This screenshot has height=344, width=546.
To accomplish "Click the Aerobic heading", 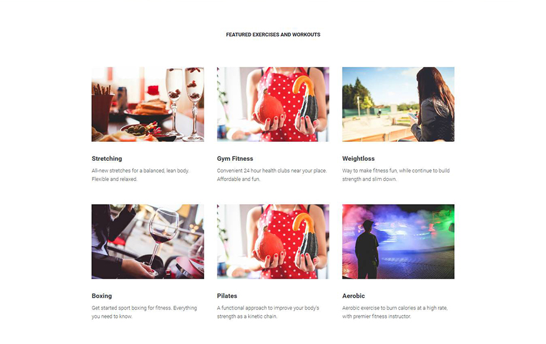I will (x=354, y=295).
